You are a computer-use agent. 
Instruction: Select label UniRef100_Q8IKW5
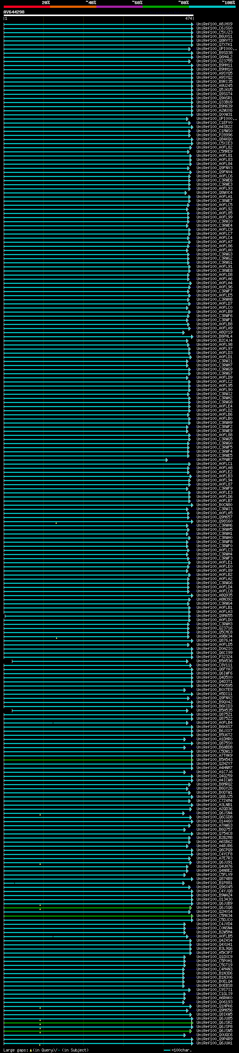[214, 1015]
